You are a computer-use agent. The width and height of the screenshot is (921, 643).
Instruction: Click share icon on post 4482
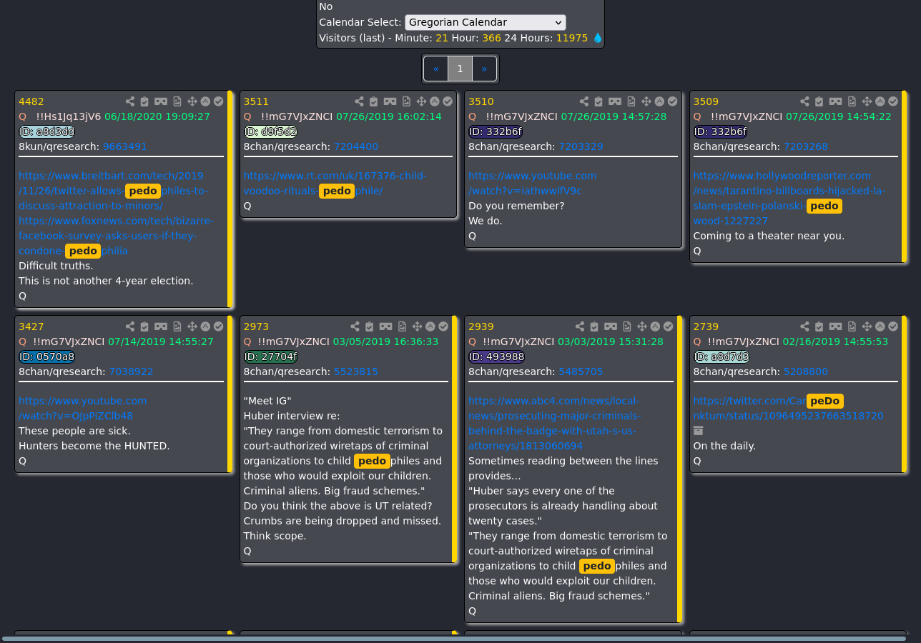[130, 101]
